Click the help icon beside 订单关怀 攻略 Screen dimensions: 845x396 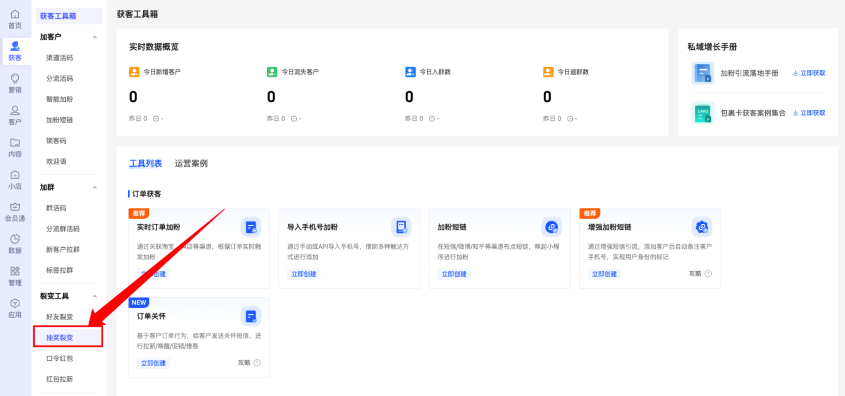click(x=257, y=363)
